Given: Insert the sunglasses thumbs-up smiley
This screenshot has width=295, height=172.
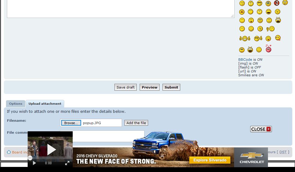Looking at the screenshot, I should tap(258, 38).
